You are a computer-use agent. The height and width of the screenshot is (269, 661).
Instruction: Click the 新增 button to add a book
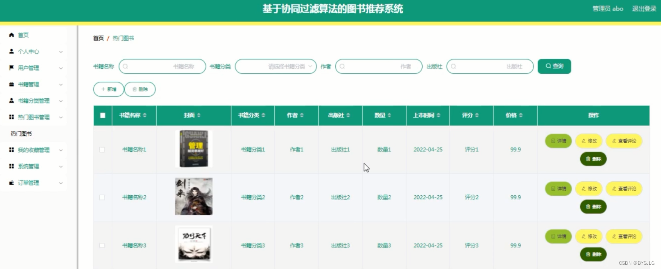pos(108,89)
